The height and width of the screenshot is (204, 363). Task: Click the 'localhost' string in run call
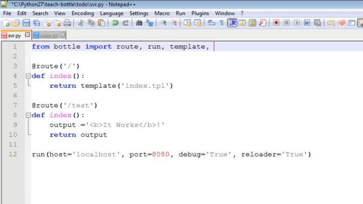click(96, 154)
